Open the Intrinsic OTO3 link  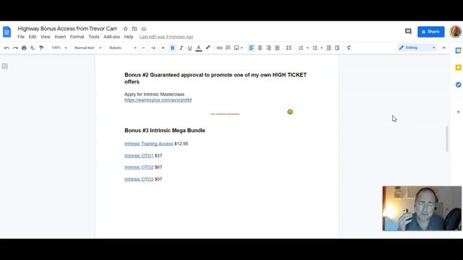139,179
